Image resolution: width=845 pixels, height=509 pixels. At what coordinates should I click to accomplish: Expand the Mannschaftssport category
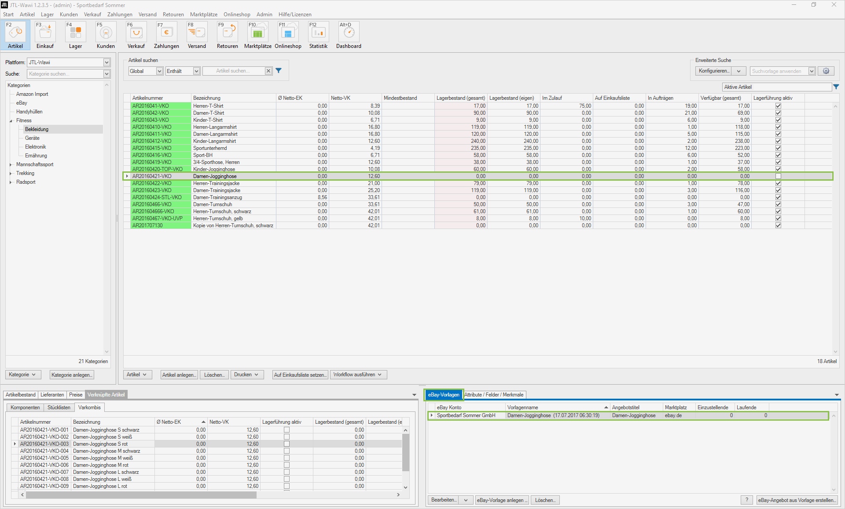pyautogui.click(x=11, y=164)
